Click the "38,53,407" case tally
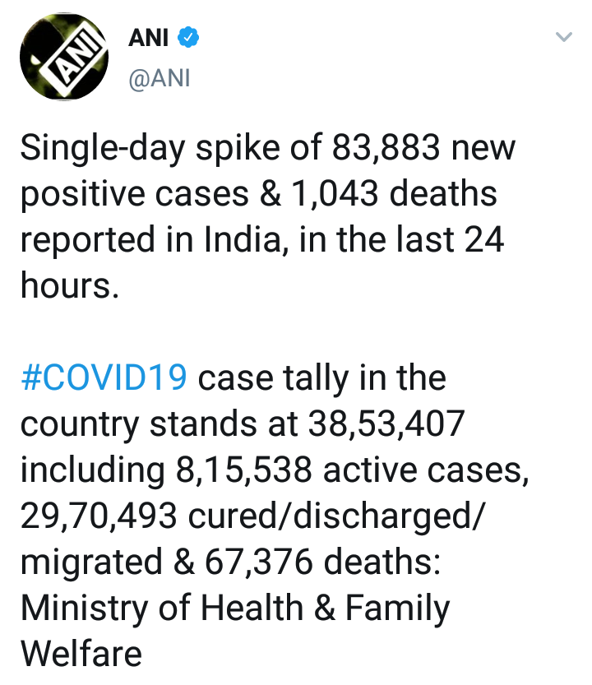Screen dimensions: 592x685 [386, 424]
